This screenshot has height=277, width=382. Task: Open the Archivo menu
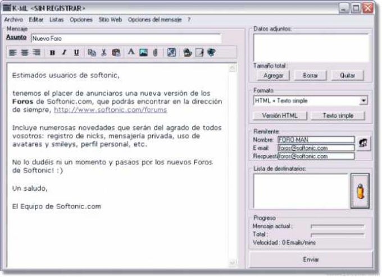click(13, 20)
